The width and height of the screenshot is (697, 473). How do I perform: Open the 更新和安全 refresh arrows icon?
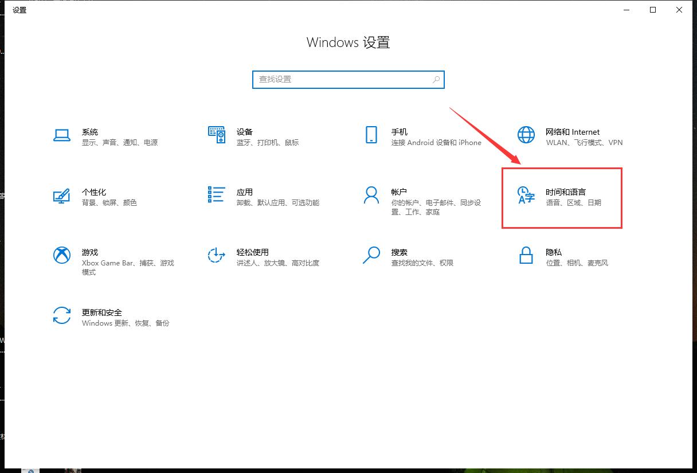pos(62,315)
